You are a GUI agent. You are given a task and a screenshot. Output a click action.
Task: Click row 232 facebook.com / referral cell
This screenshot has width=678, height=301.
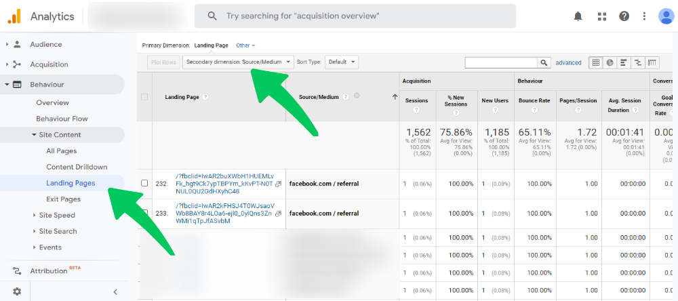click(324, 184)
